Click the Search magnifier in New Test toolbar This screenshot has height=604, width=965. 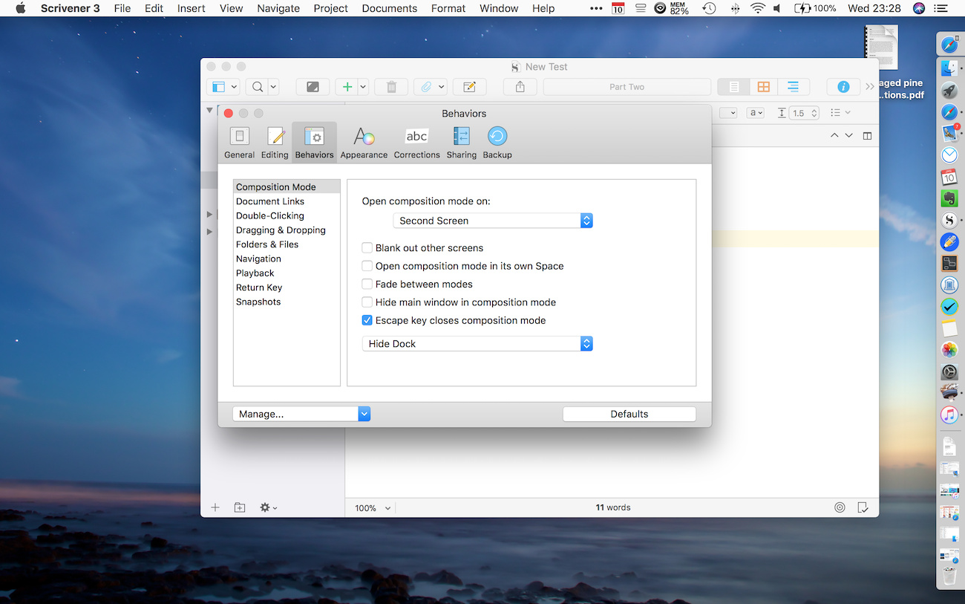pyautogui.click(x=258, y=87)
